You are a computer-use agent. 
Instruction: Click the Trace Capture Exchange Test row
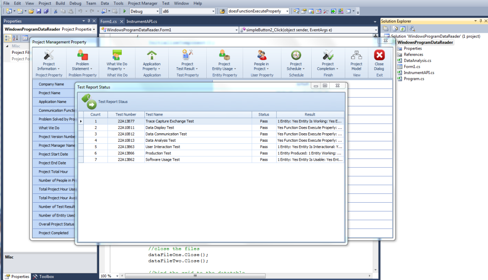tap(211, 121)
